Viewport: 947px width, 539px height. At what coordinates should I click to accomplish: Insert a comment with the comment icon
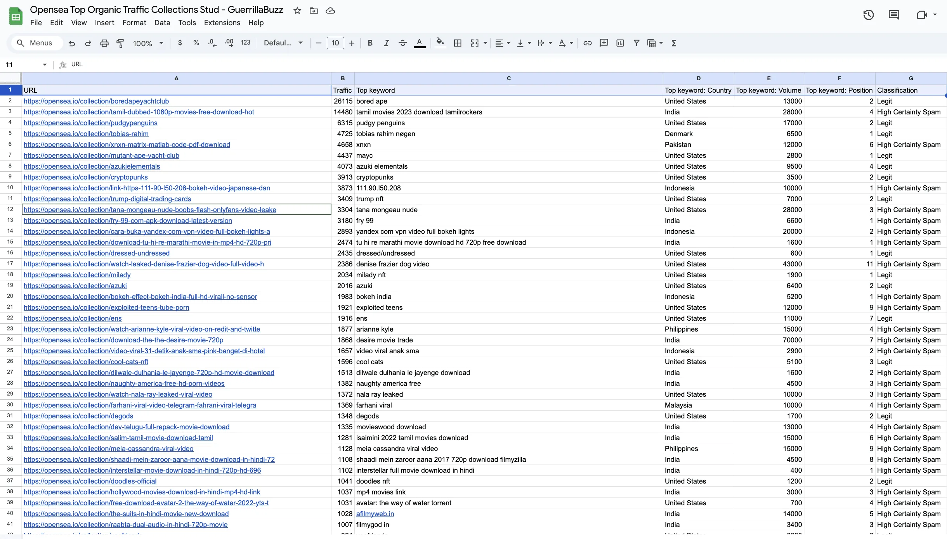[604, 43]
